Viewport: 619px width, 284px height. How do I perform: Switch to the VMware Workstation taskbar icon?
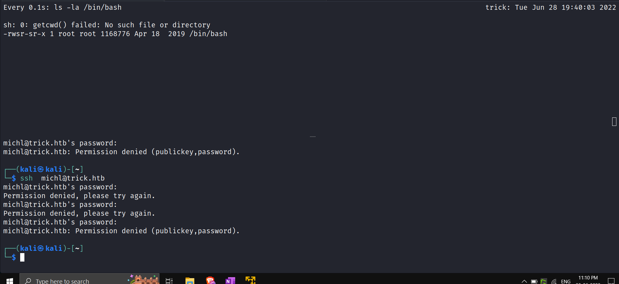(x=250, y=280)
